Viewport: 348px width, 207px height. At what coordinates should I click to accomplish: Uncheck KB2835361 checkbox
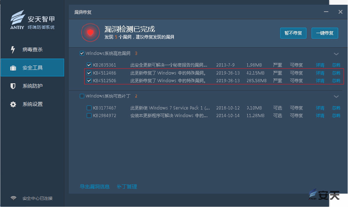coord(89,65)
